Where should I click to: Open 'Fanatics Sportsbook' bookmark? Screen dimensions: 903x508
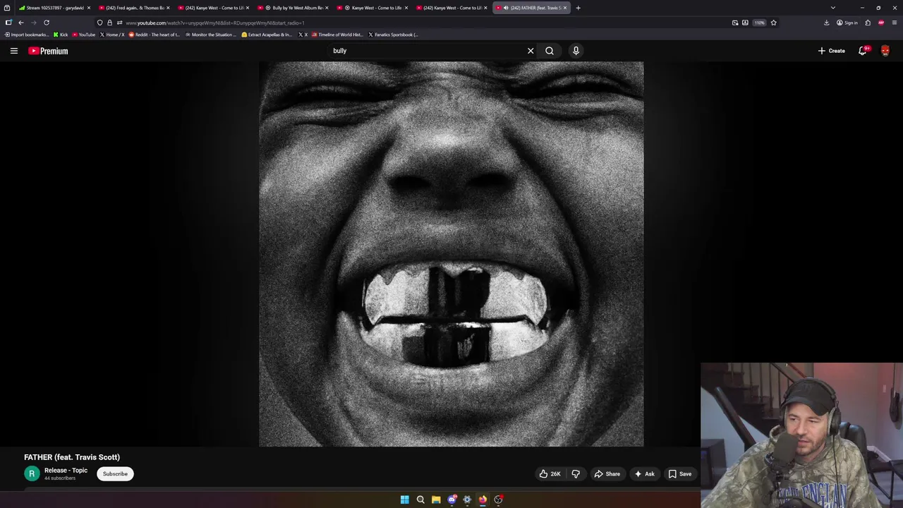pos(394,35)
